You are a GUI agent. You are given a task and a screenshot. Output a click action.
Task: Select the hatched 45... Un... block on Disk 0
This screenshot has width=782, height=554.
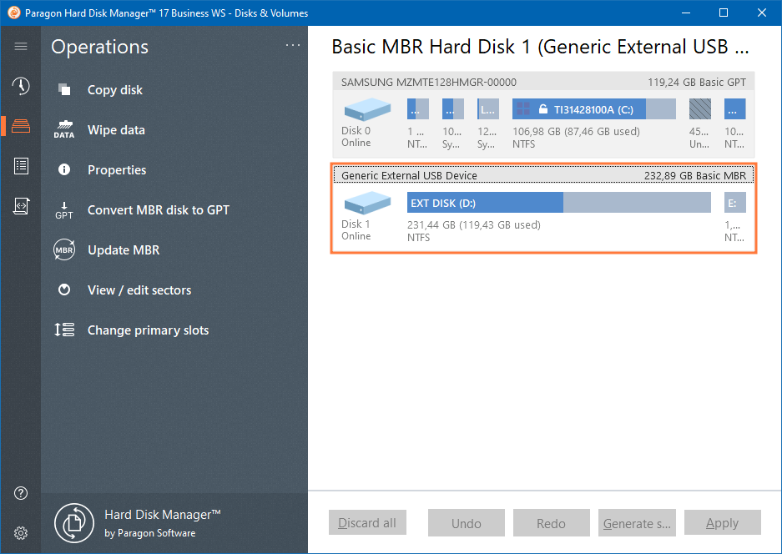[x=700, y=108]
